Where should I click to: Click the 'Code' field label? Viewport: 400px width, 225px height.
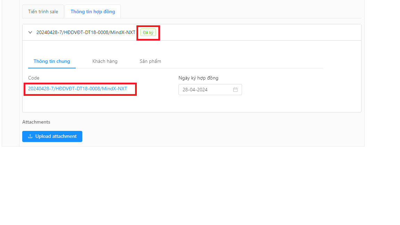click(x=34, y=78)
